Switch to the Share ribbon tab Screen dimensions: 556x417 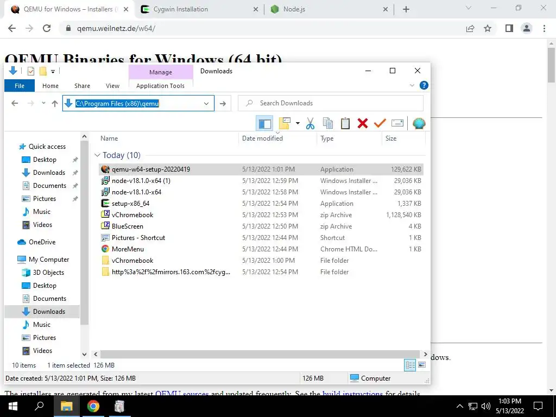[x=83, y=86]
